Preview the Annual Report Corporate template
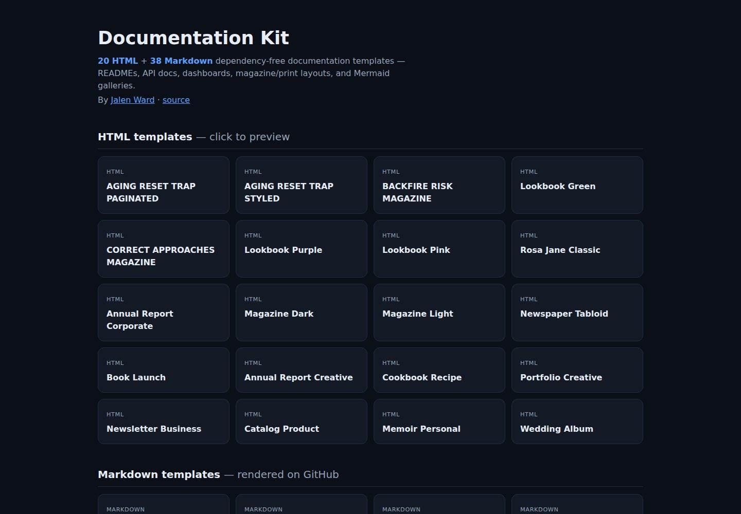This screenshot has width=741, height=514. [x=164, y=313]
